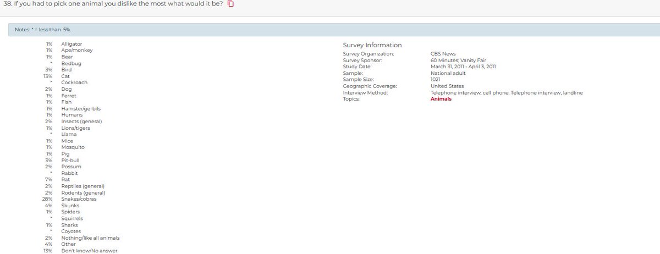The width and height of the screenshot is (660, 254).
Task: Click the Geographic Coverage label
Action: (x=370, y=86)
